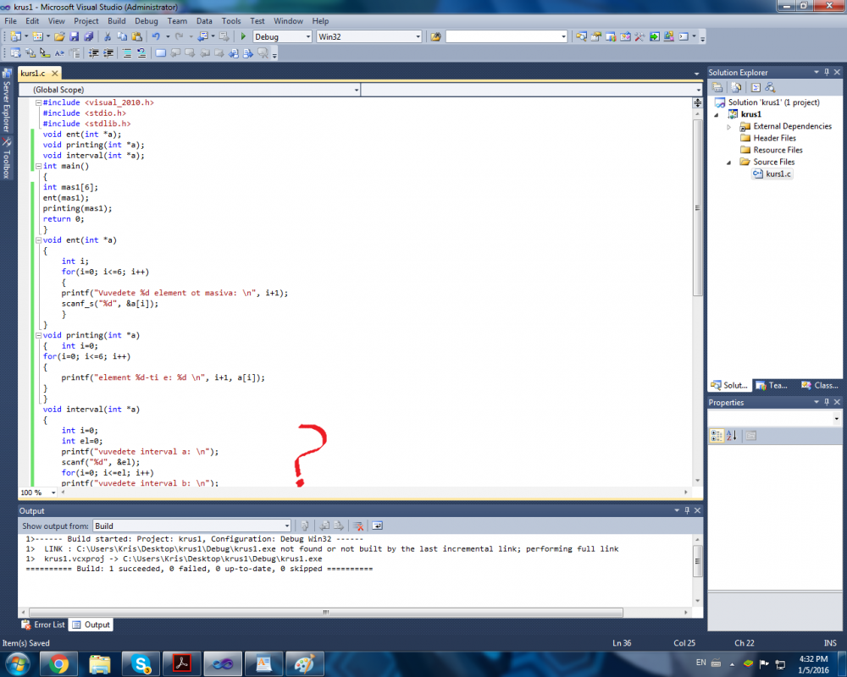Screen dimensions: 847x677
Task: Open the Show output from Build dropdown
Action: coord(287,526)
